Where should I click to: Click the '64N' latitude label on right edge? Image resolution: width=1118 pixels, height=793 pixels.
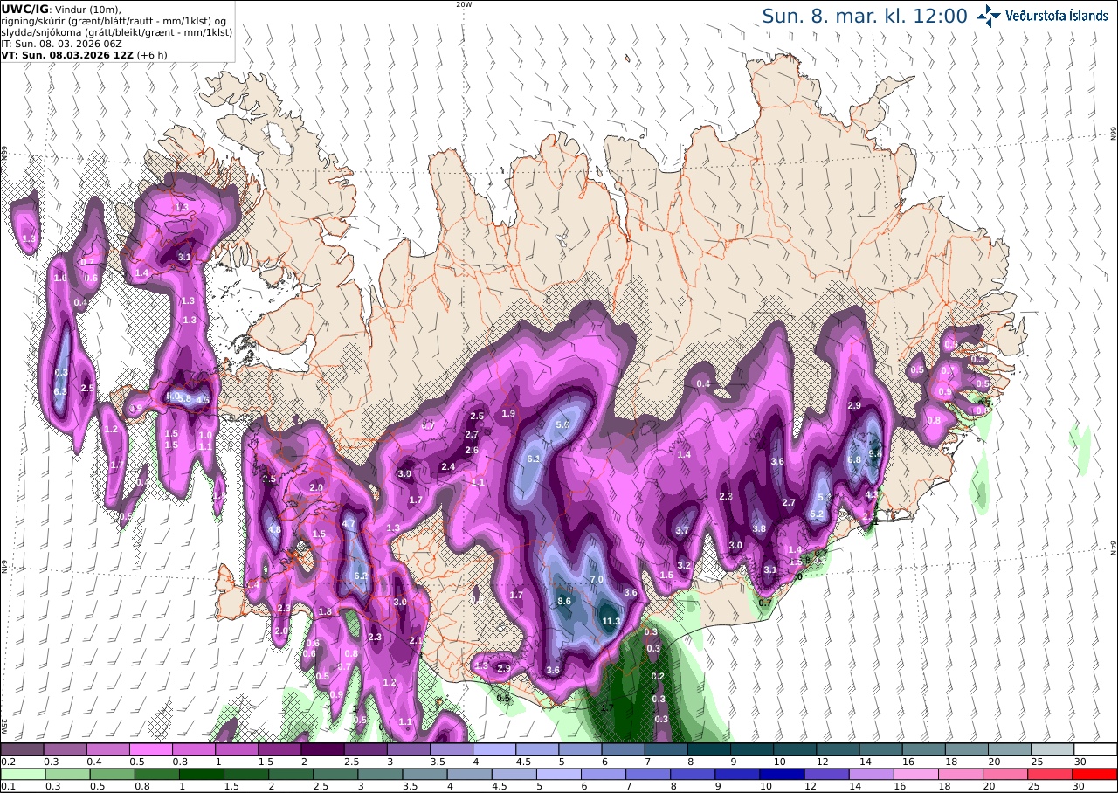pos(1114,548)
